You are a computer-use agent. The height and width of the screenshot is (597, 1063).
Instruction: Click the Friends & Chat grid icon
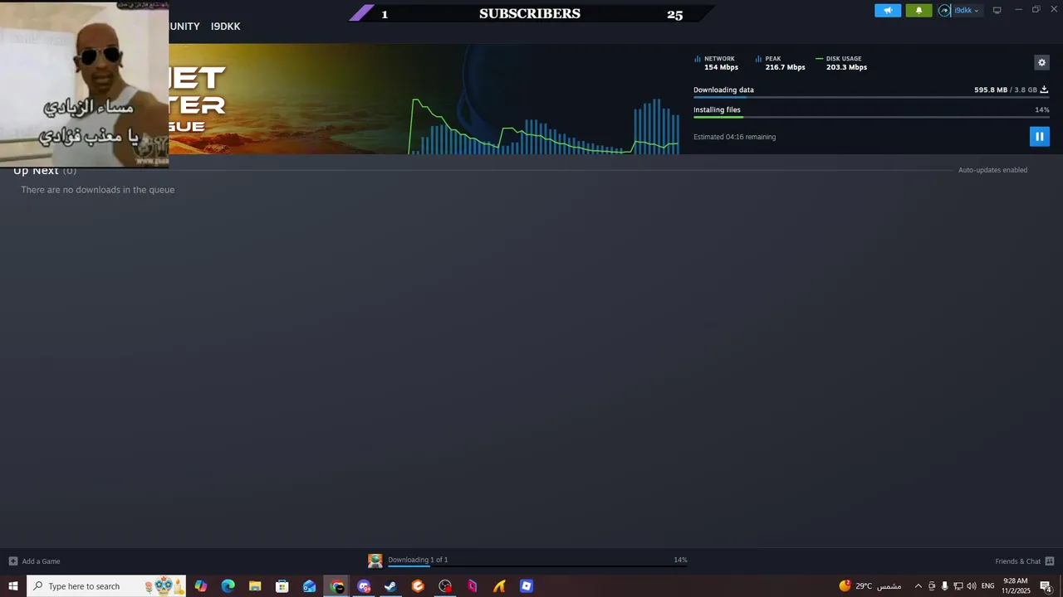tap(1050, 561)
